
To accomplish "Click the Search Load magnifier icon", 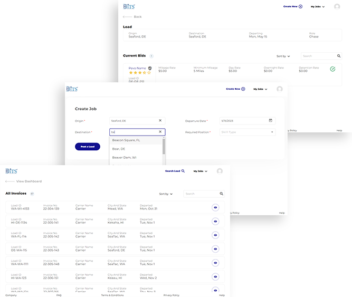I will tap(183, 171).
